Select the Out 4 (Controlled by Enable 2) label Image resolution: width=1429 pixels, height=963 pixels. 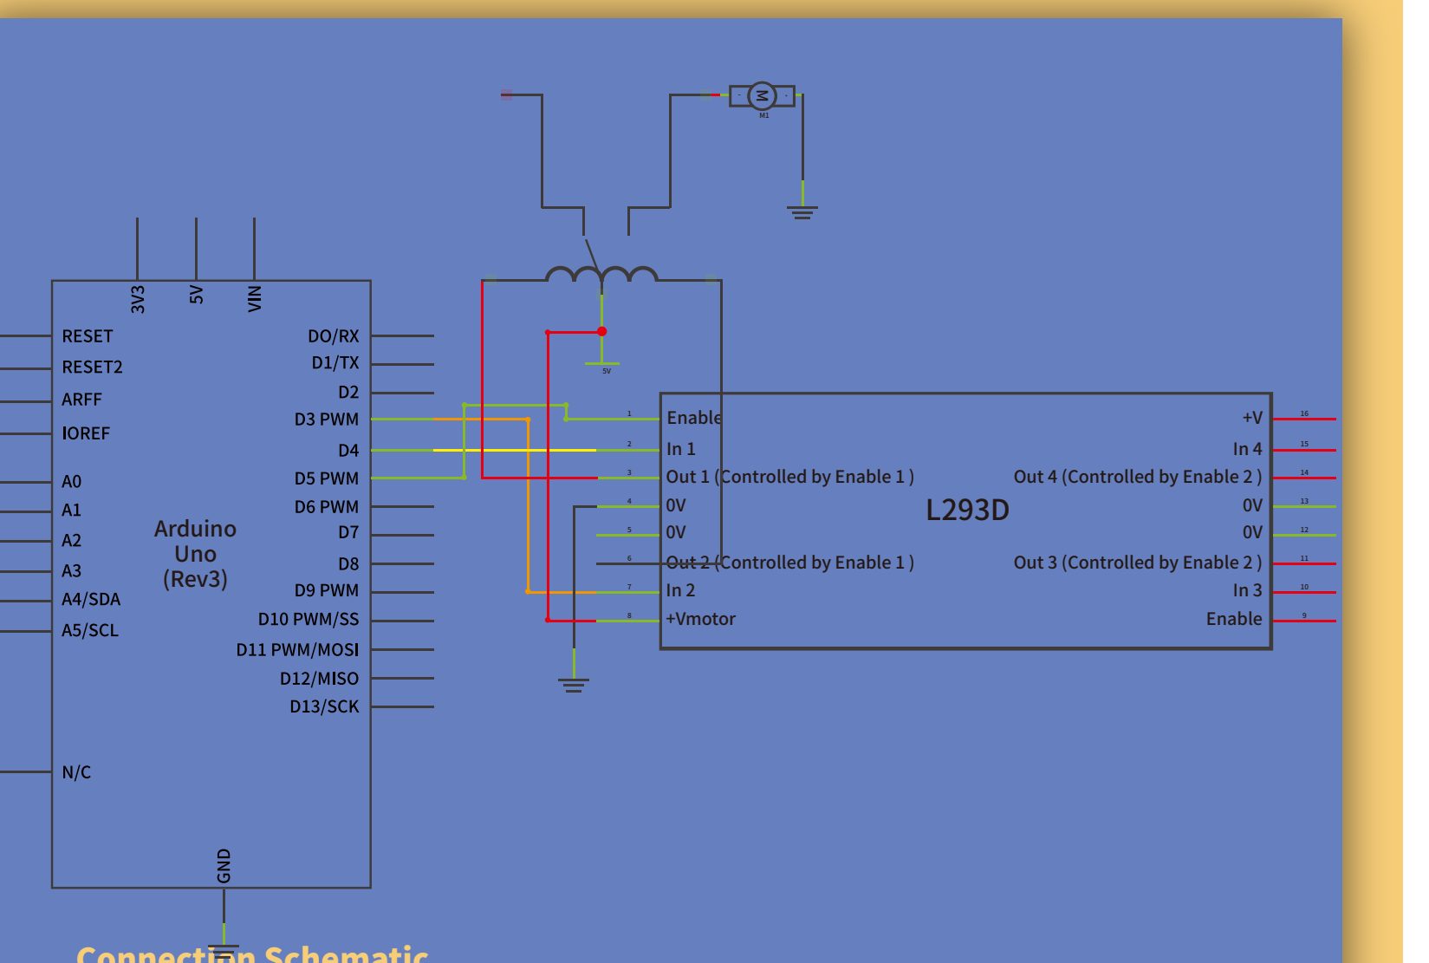(x=1138, y=477)
